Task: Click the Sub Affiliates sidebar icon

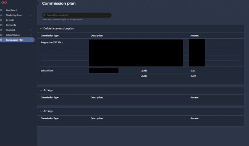Action: [1, 35]
